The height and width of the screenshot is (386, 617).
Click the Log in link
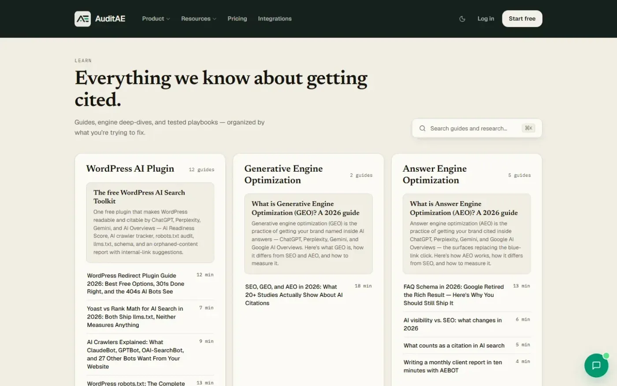pyautogui.click(x=486, y=19)
